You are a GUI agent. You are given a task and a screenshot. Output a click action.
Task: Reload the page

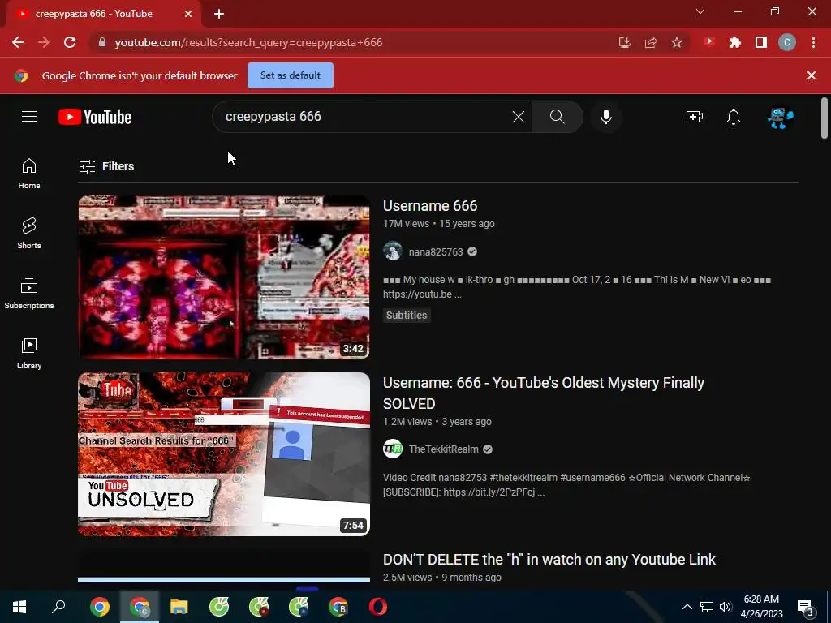(70, 42)
